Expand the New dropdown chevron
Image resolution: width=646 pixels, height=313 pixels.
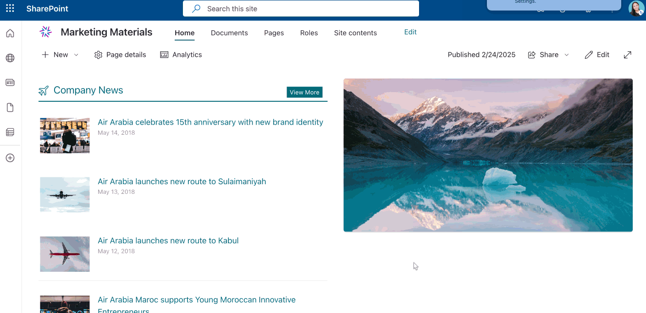click(x=76, y=55)
